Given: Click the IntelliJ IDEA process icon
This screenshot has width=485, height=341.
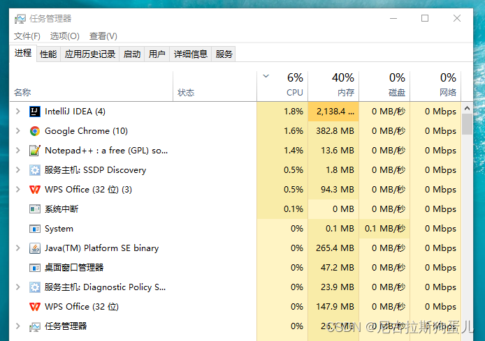Looking at the screenshot, I should click(x=35, y=112).
